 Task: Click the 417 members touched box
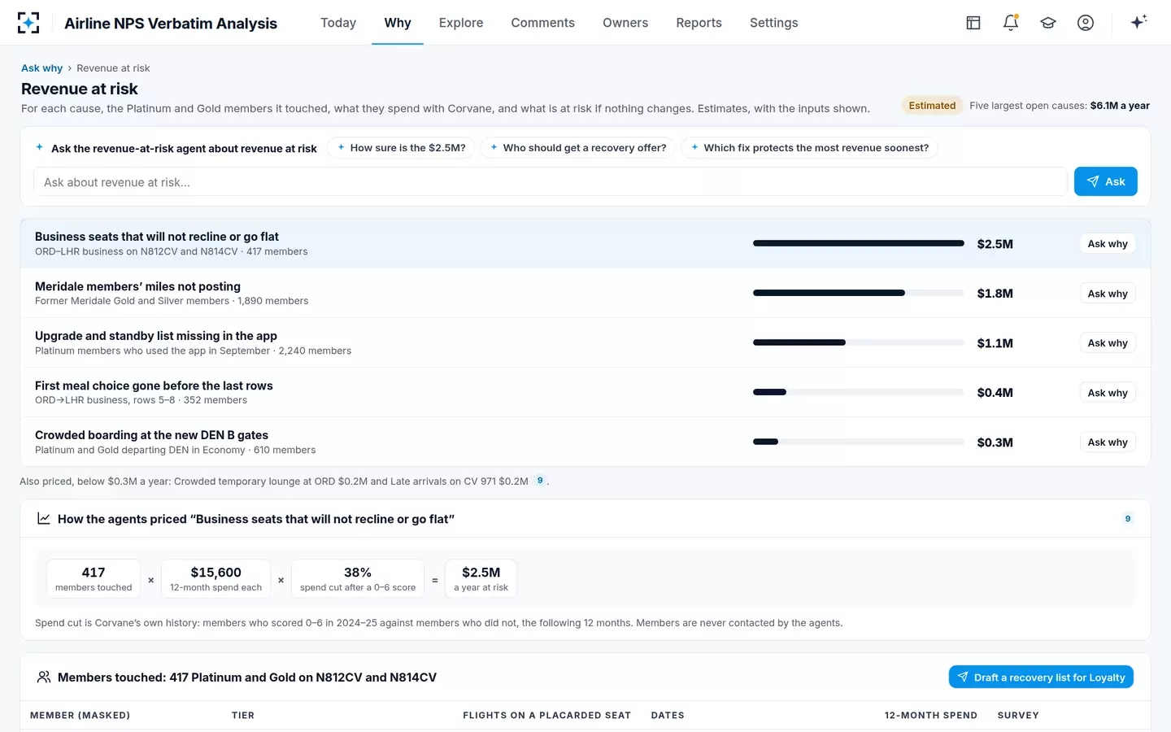pos(94,579)
